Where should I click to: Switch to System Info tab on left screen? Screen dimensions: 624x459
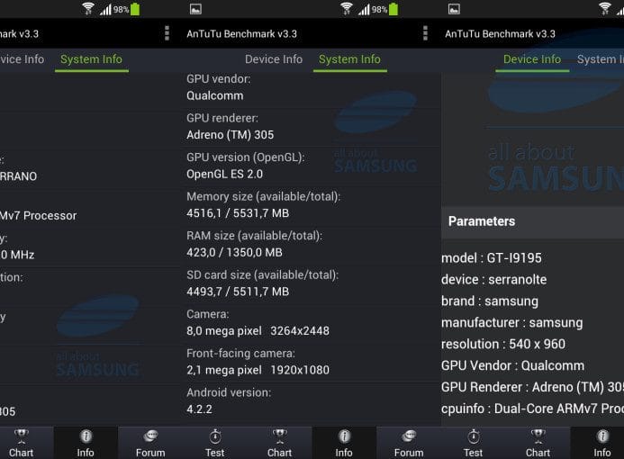(91, 59)
